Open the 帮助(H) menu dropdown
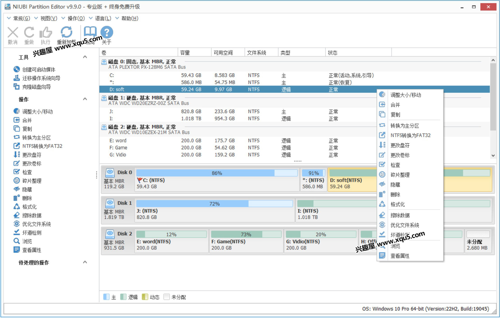 pyautogui.click(x=127, y=18)
